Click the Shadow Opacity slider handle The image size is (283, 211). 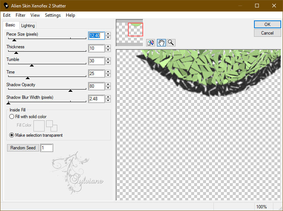point(70,91)
